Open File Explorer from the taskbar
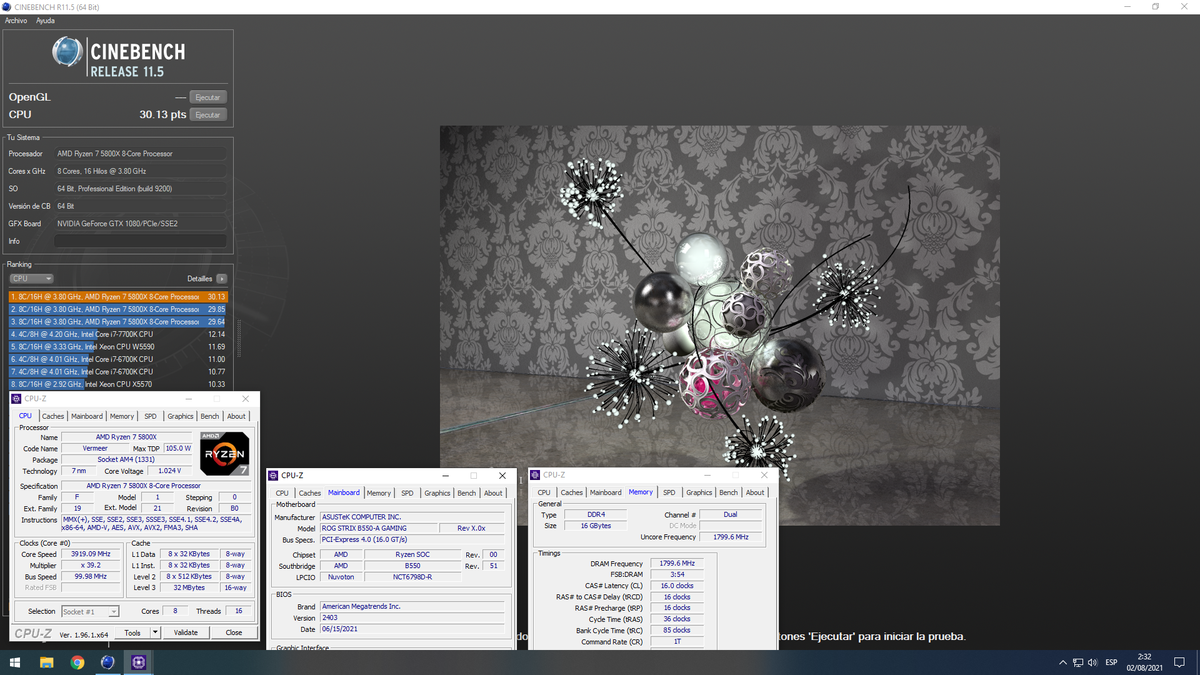The image size is (1200, 675). click(x=46, y=662)
